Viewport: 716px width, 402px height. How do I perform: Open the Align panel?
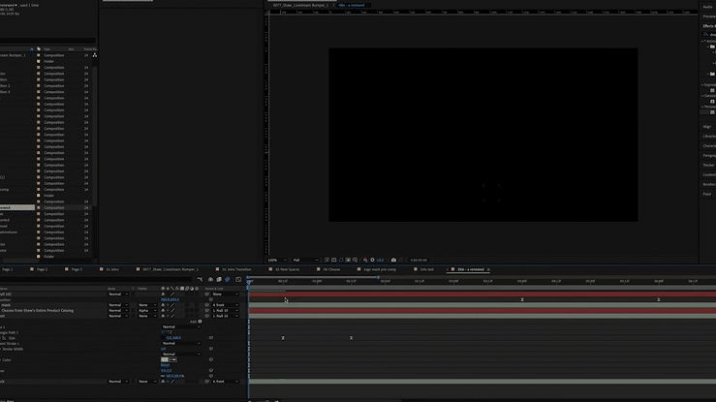(x=708, y=126)
